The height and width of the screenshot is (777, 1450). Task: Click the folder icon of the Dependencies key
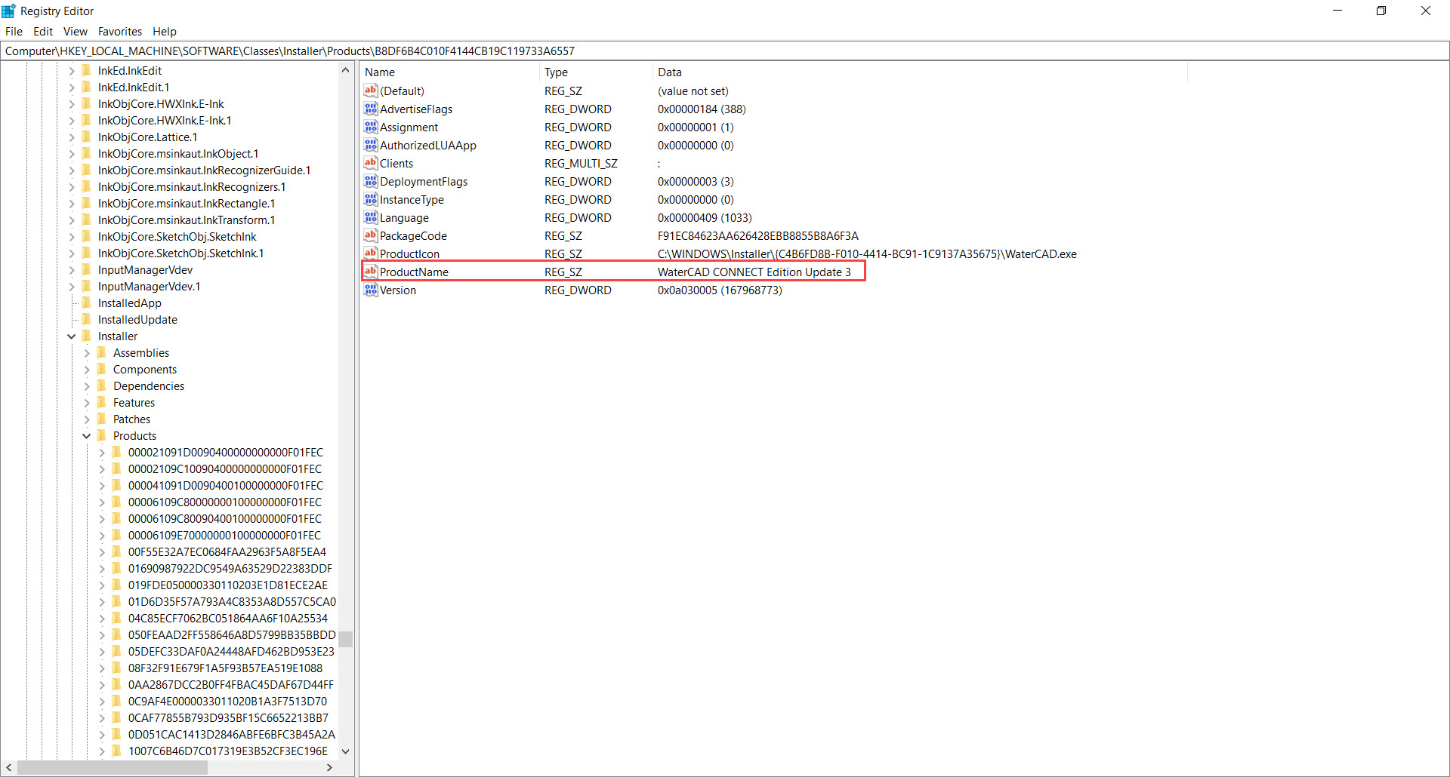click(x=101, y=385)
